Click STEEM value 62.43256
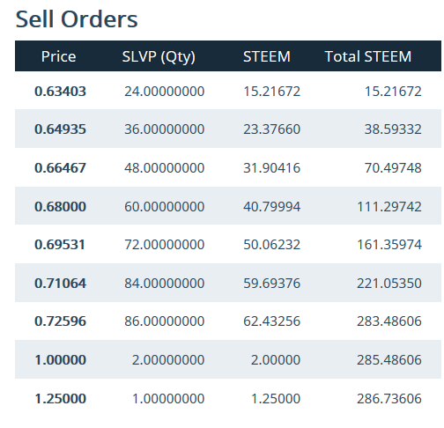The height and width of the screenshot is (428, 444). point(271,321)
